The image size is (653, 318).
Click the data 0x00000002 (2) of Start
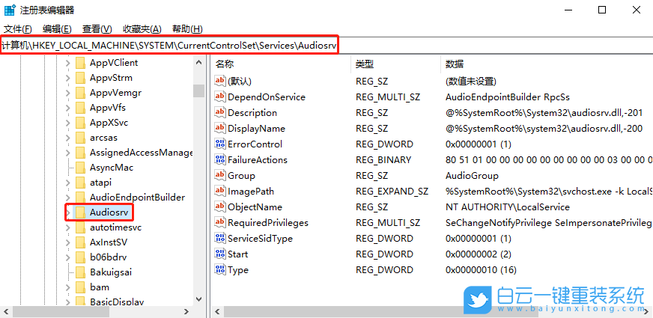pyautogui.click(x=479, y=254)
